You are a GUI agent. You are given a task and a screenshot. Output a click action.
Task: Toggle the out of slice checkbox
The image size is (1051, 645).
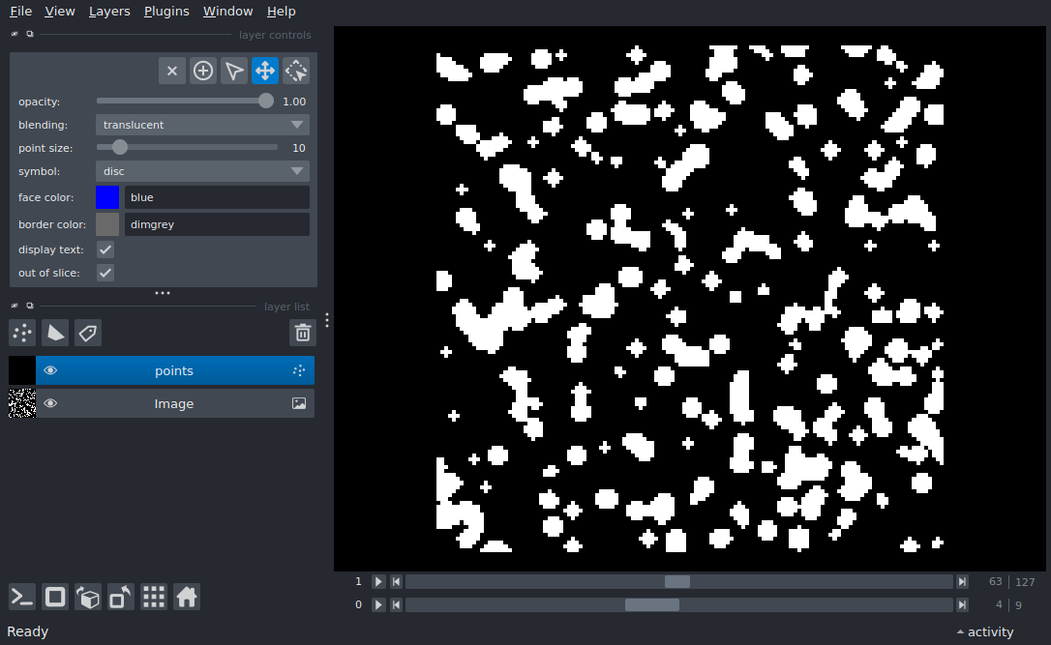pyautogui.click(x=105, y=273)
